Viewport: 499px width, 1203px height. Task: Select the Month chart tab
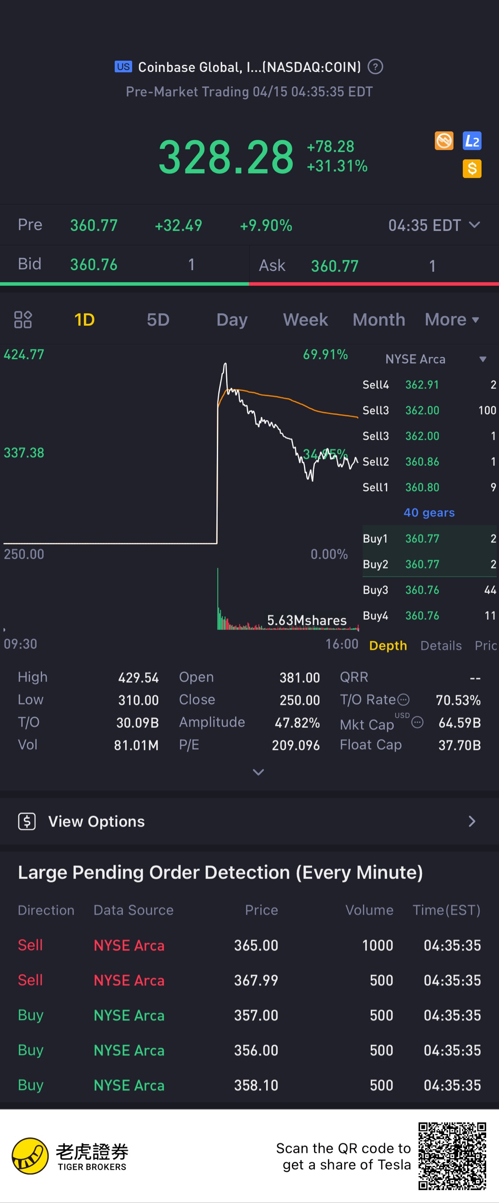click(378, 320)
